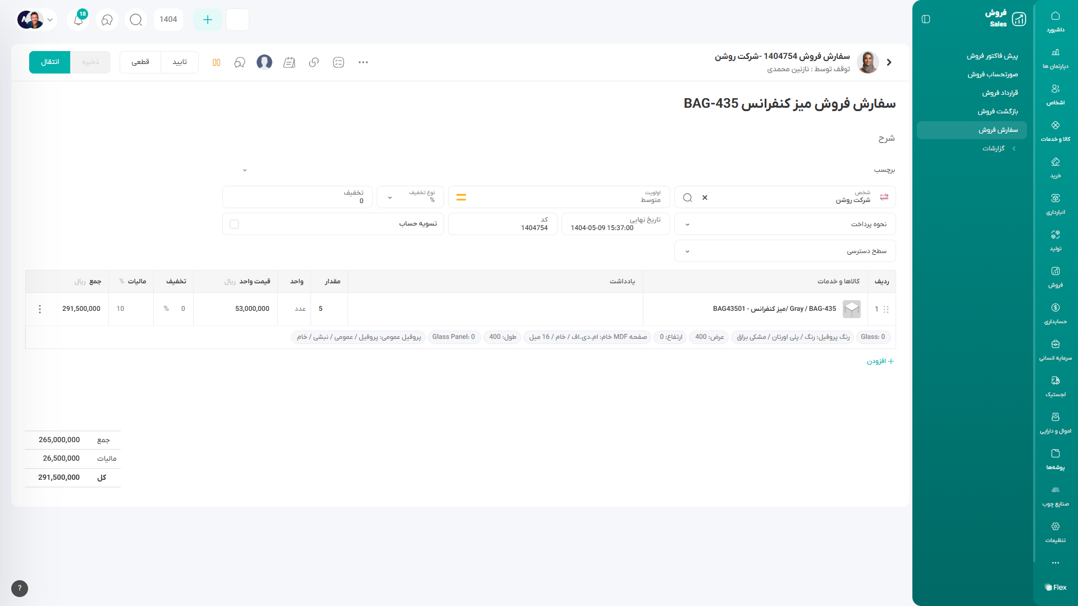This screenshot has width=1078, height=606.
Task: Open the three-dots more options in toolbar
Action: point(363,62)
